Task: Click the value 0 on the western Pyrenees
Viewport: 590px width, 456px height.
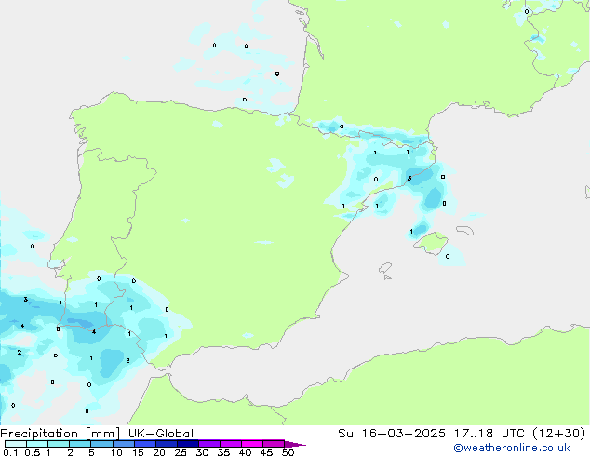Action: pos(342,127)
